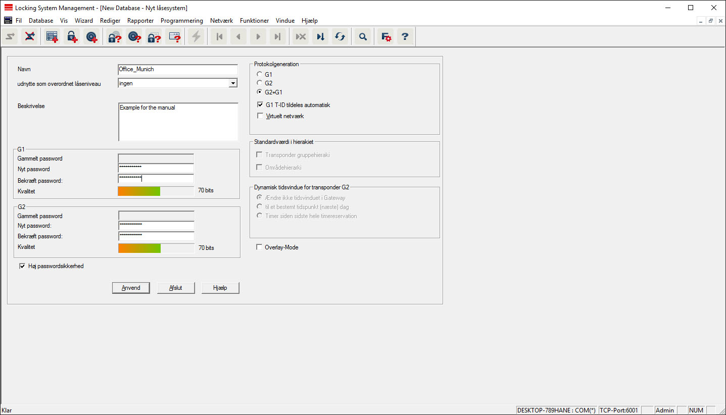Click the refresh arrows toolbar icon

(x=340, y=36)
